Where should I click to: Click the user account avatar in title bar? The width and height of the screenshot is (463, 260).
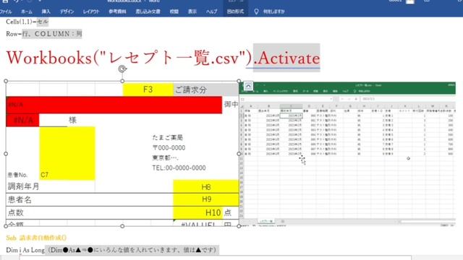click(x=410, y=1)
